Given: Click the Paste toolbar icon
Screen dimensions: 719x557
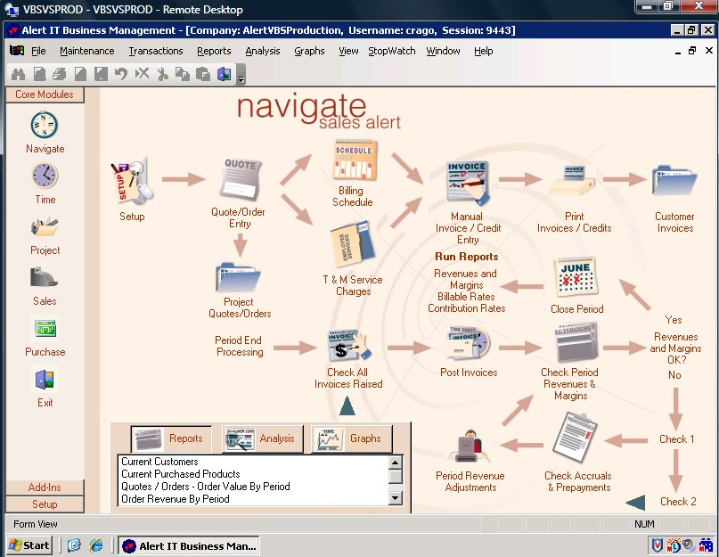Looking at the screenshot, I should click(x=202, y=74).
